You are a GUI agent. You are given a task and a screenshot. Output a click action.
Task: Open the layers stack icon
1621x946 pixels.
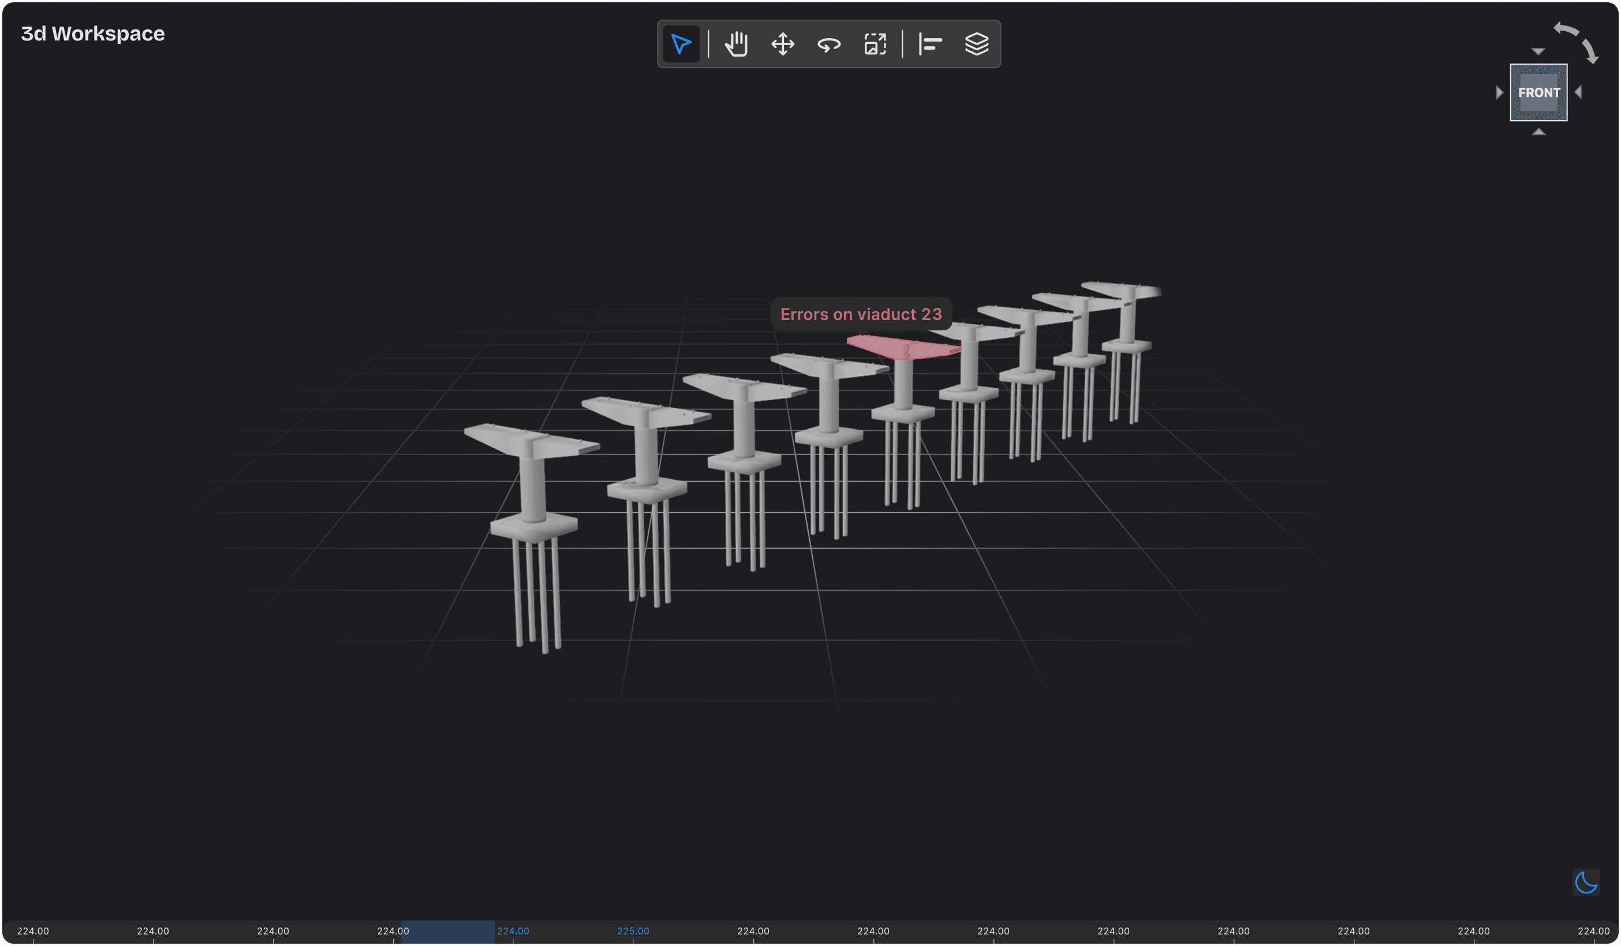976,44
